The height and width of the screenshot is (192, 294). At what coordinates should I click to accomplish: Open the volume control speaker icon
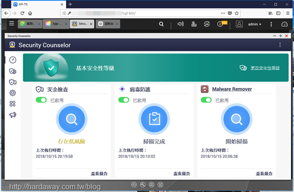pos(181,24)
